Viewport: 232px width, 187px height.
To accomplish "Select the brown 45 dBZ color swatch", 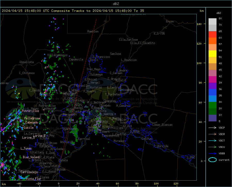I will (212, 67).
